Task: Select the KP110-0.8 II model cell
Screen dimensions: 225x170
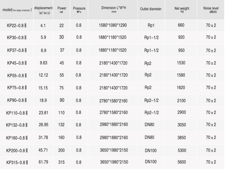Action: pyautogui.click(x=17, y=113)
